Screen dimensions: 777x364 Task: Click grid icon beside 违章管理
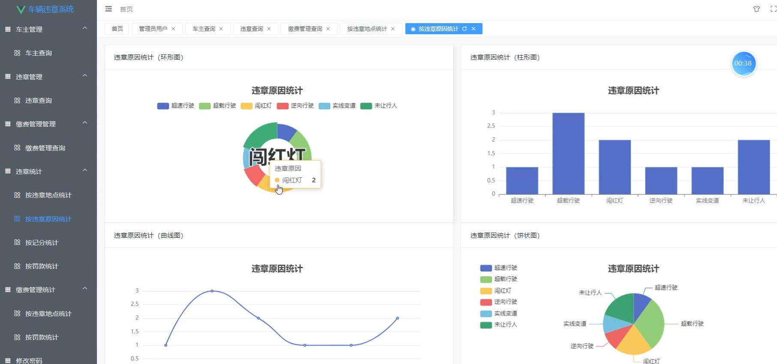[x=8, y=77]
